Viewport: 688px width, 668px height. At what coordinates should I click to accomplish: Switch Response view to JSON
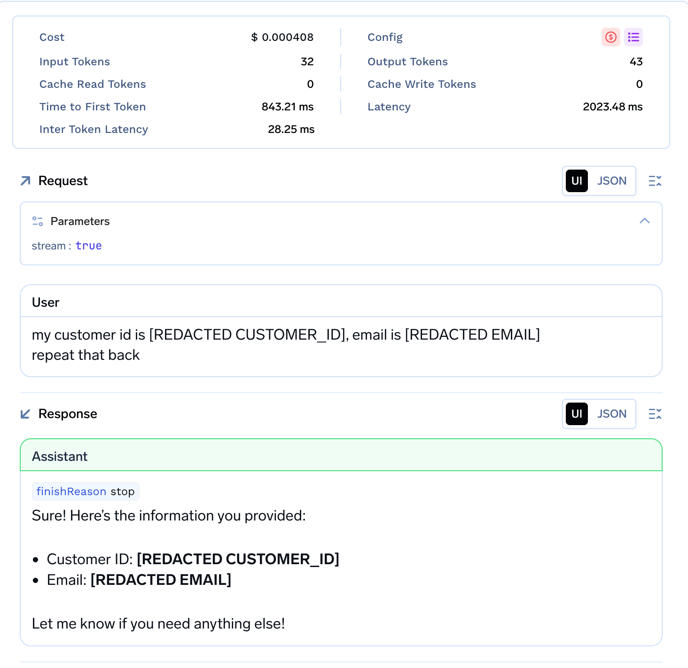(611, 414)
